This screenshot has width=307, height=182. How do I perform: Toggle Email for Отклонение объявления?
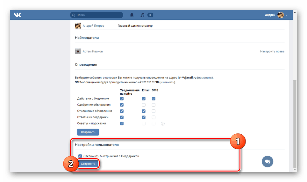[x=144, y=111]
